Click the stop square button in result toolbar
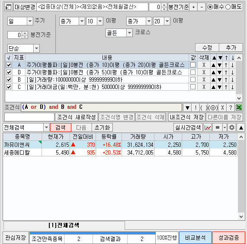The image size is (247, 244). (218, 127)
